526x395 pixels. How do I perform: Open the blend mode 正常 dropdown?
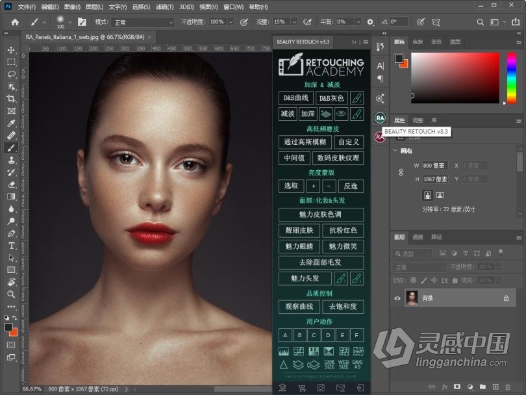(143, 23)
